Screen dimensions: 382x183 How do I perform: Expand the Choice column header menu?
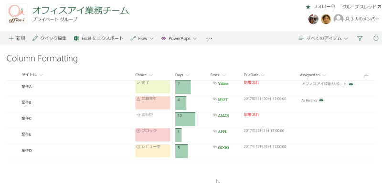pyautogui.click(x=151, y=75)
